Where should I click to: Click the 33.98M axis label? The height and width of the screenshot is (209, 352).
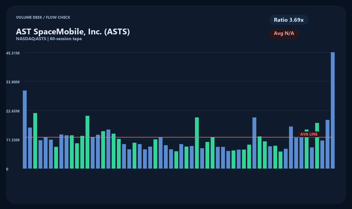13,82
